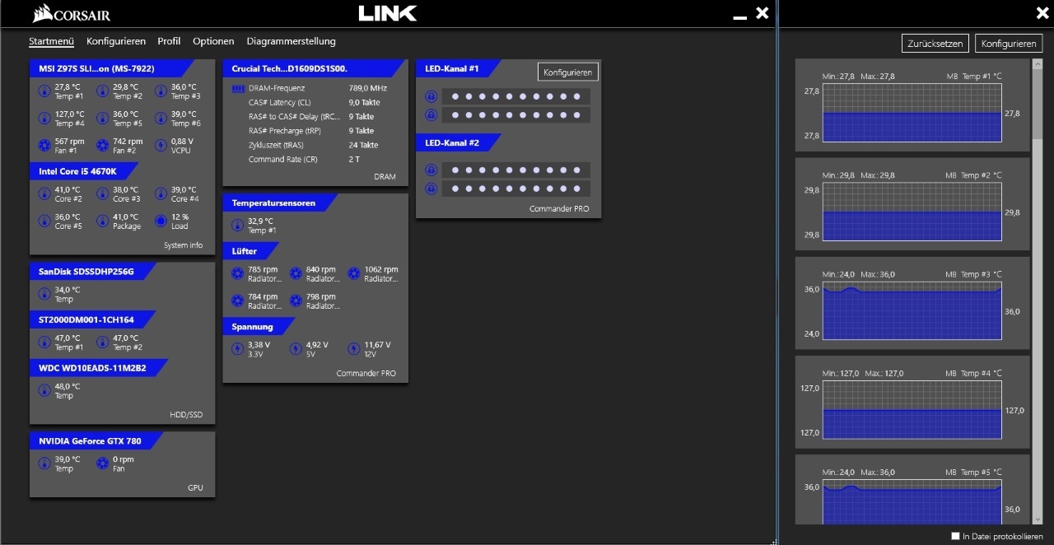This screenshot has height=545, width=1054.
Task: Click the WDC drive 48,0 °C thermometer icon
Action: click(44, 391)
